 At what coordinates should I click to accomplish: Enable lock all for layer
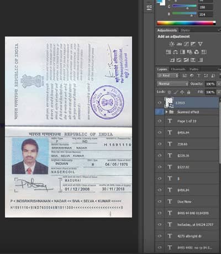click(188, 92)
